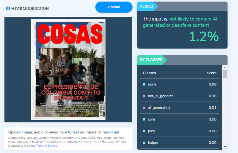This screenshot has width=238, height=153.
Task: Click the Upload button
Action: (x=114, y=7)
